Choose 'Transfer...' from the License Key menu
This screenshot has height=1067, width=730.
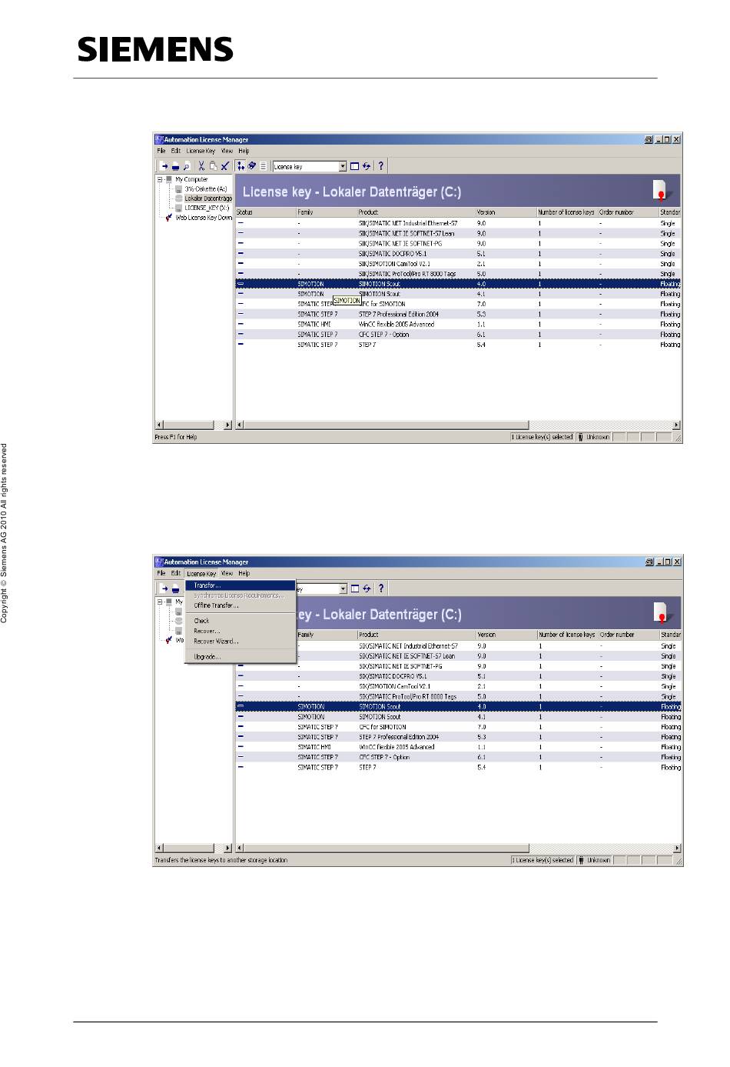coord(241,585)
